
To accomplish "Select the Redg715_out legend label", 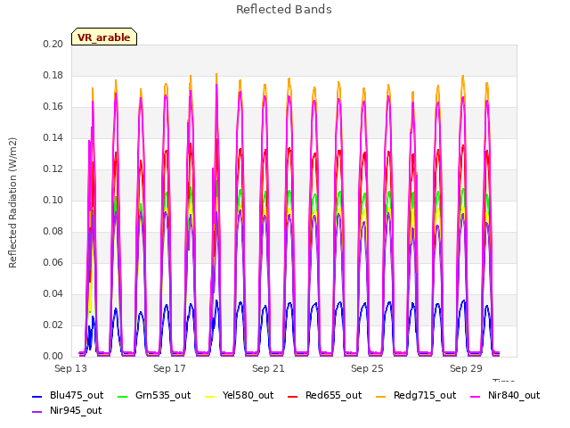I will tap(425, 395).
